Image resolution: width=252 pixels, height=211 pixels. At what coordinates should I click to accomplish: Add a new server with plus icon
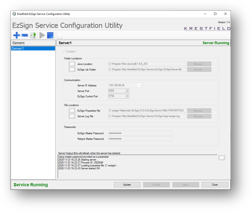[17, 35]
